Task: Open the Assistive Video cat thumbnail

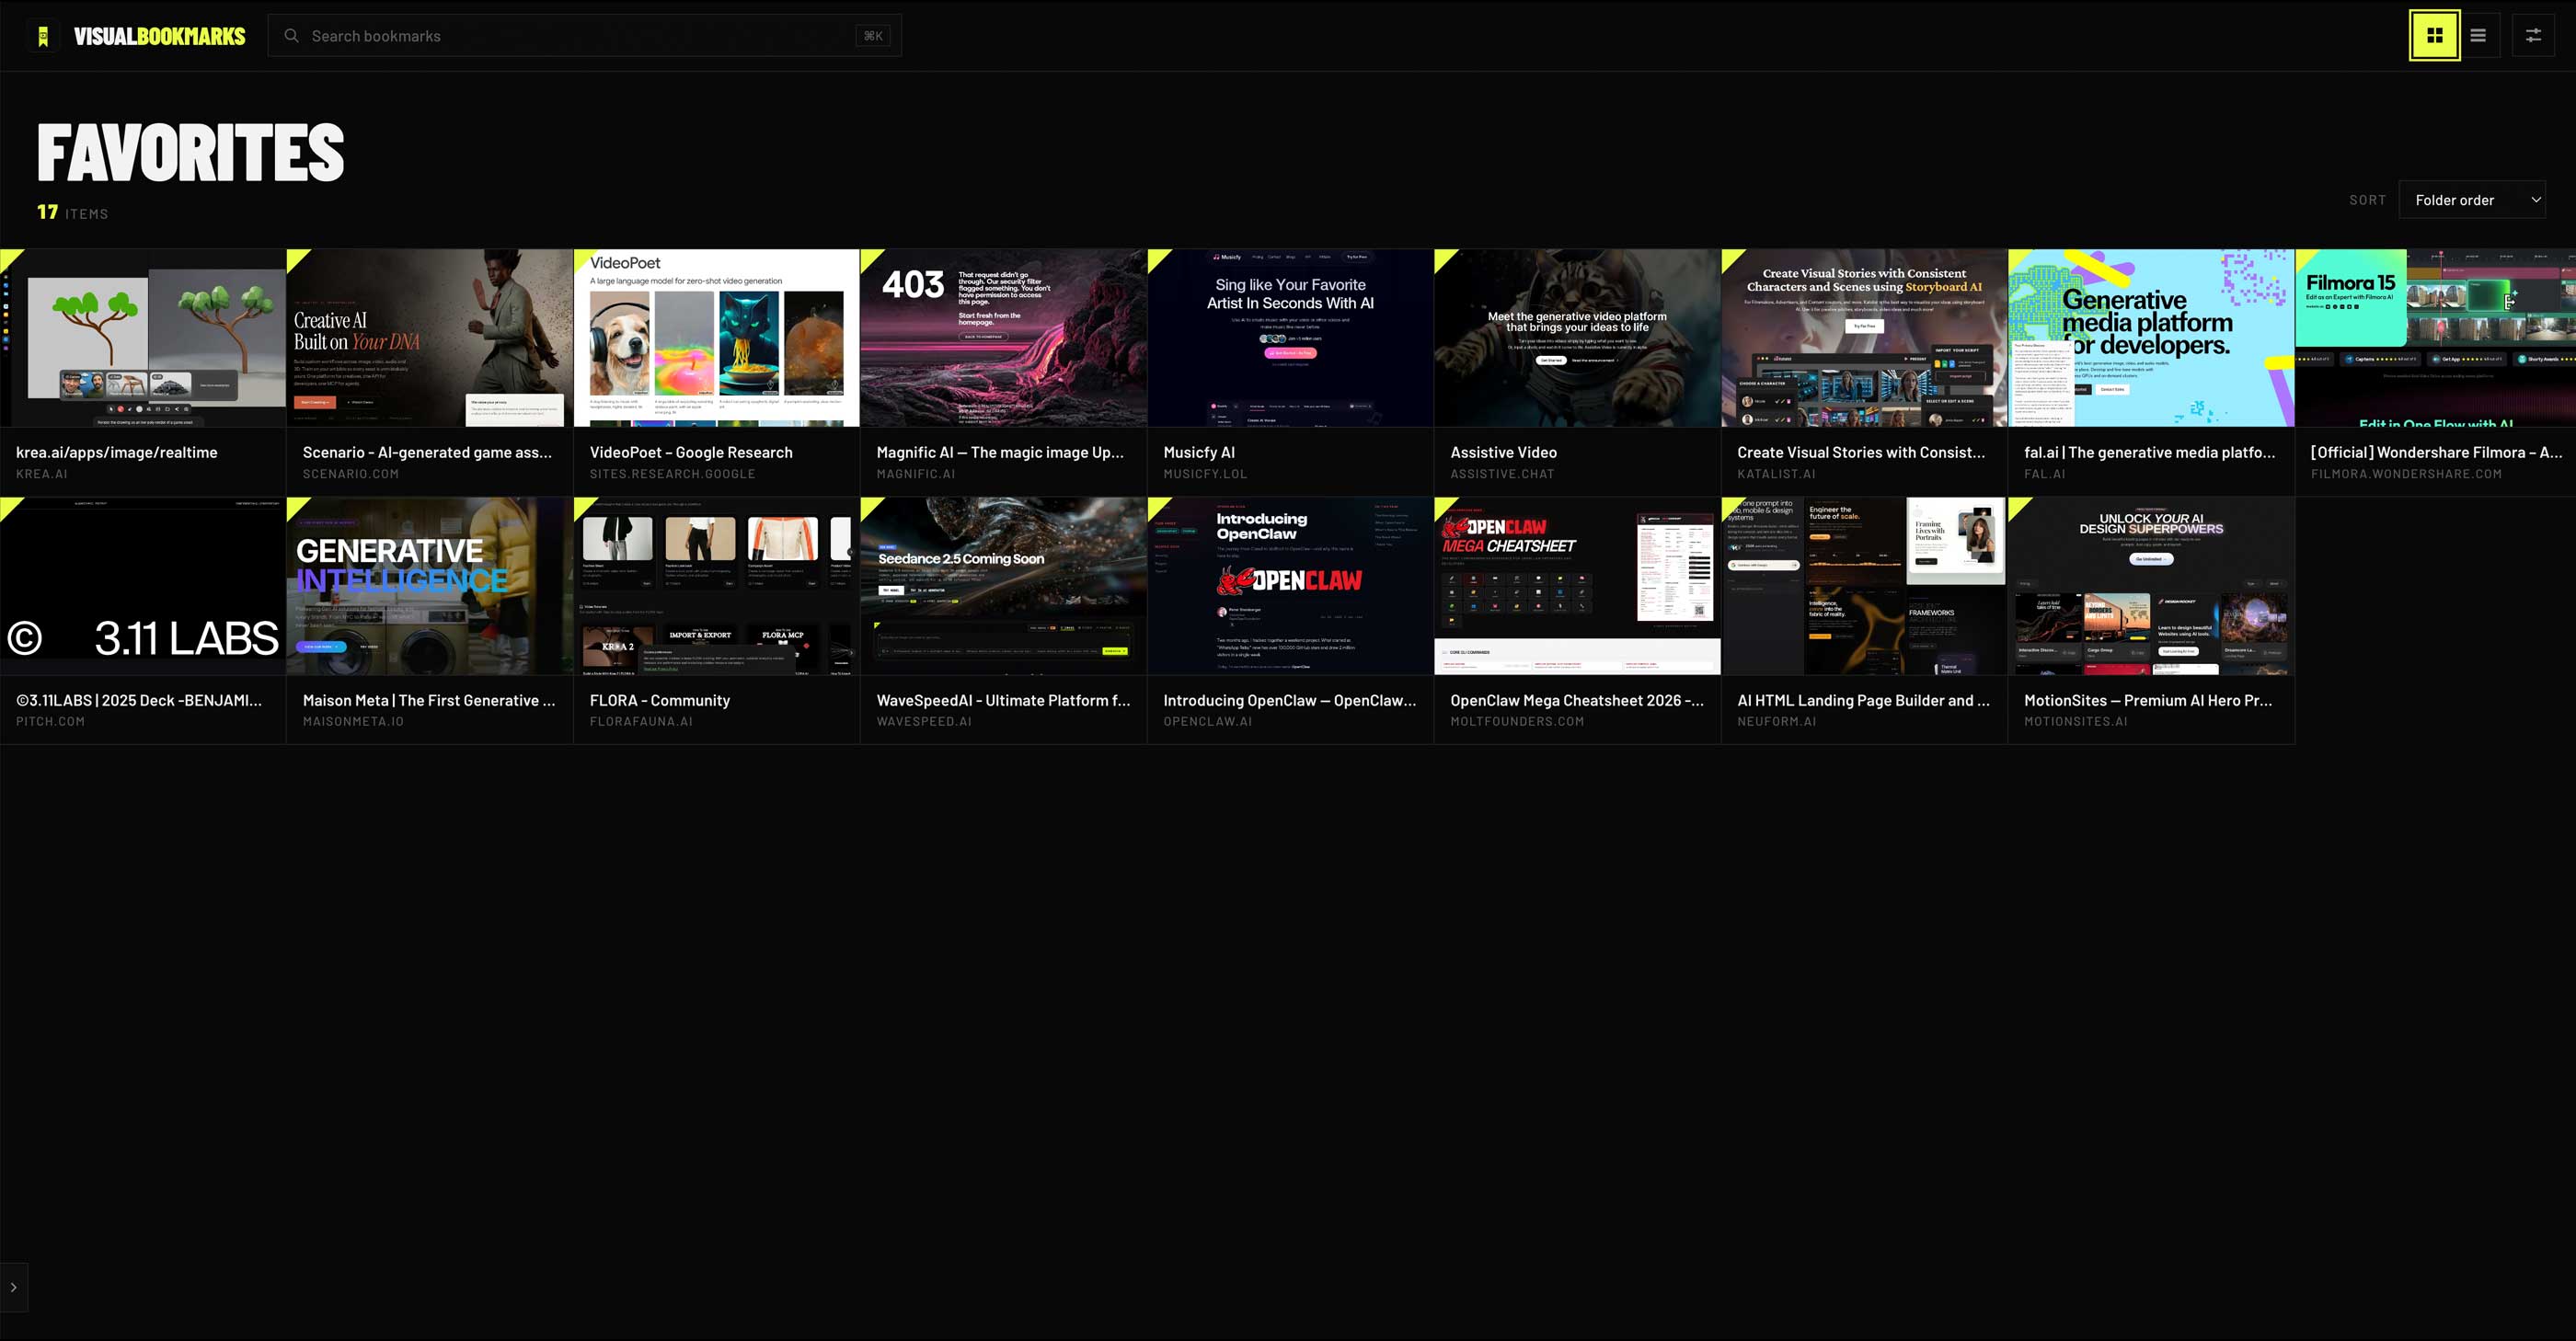Action: coord(1578,338)
